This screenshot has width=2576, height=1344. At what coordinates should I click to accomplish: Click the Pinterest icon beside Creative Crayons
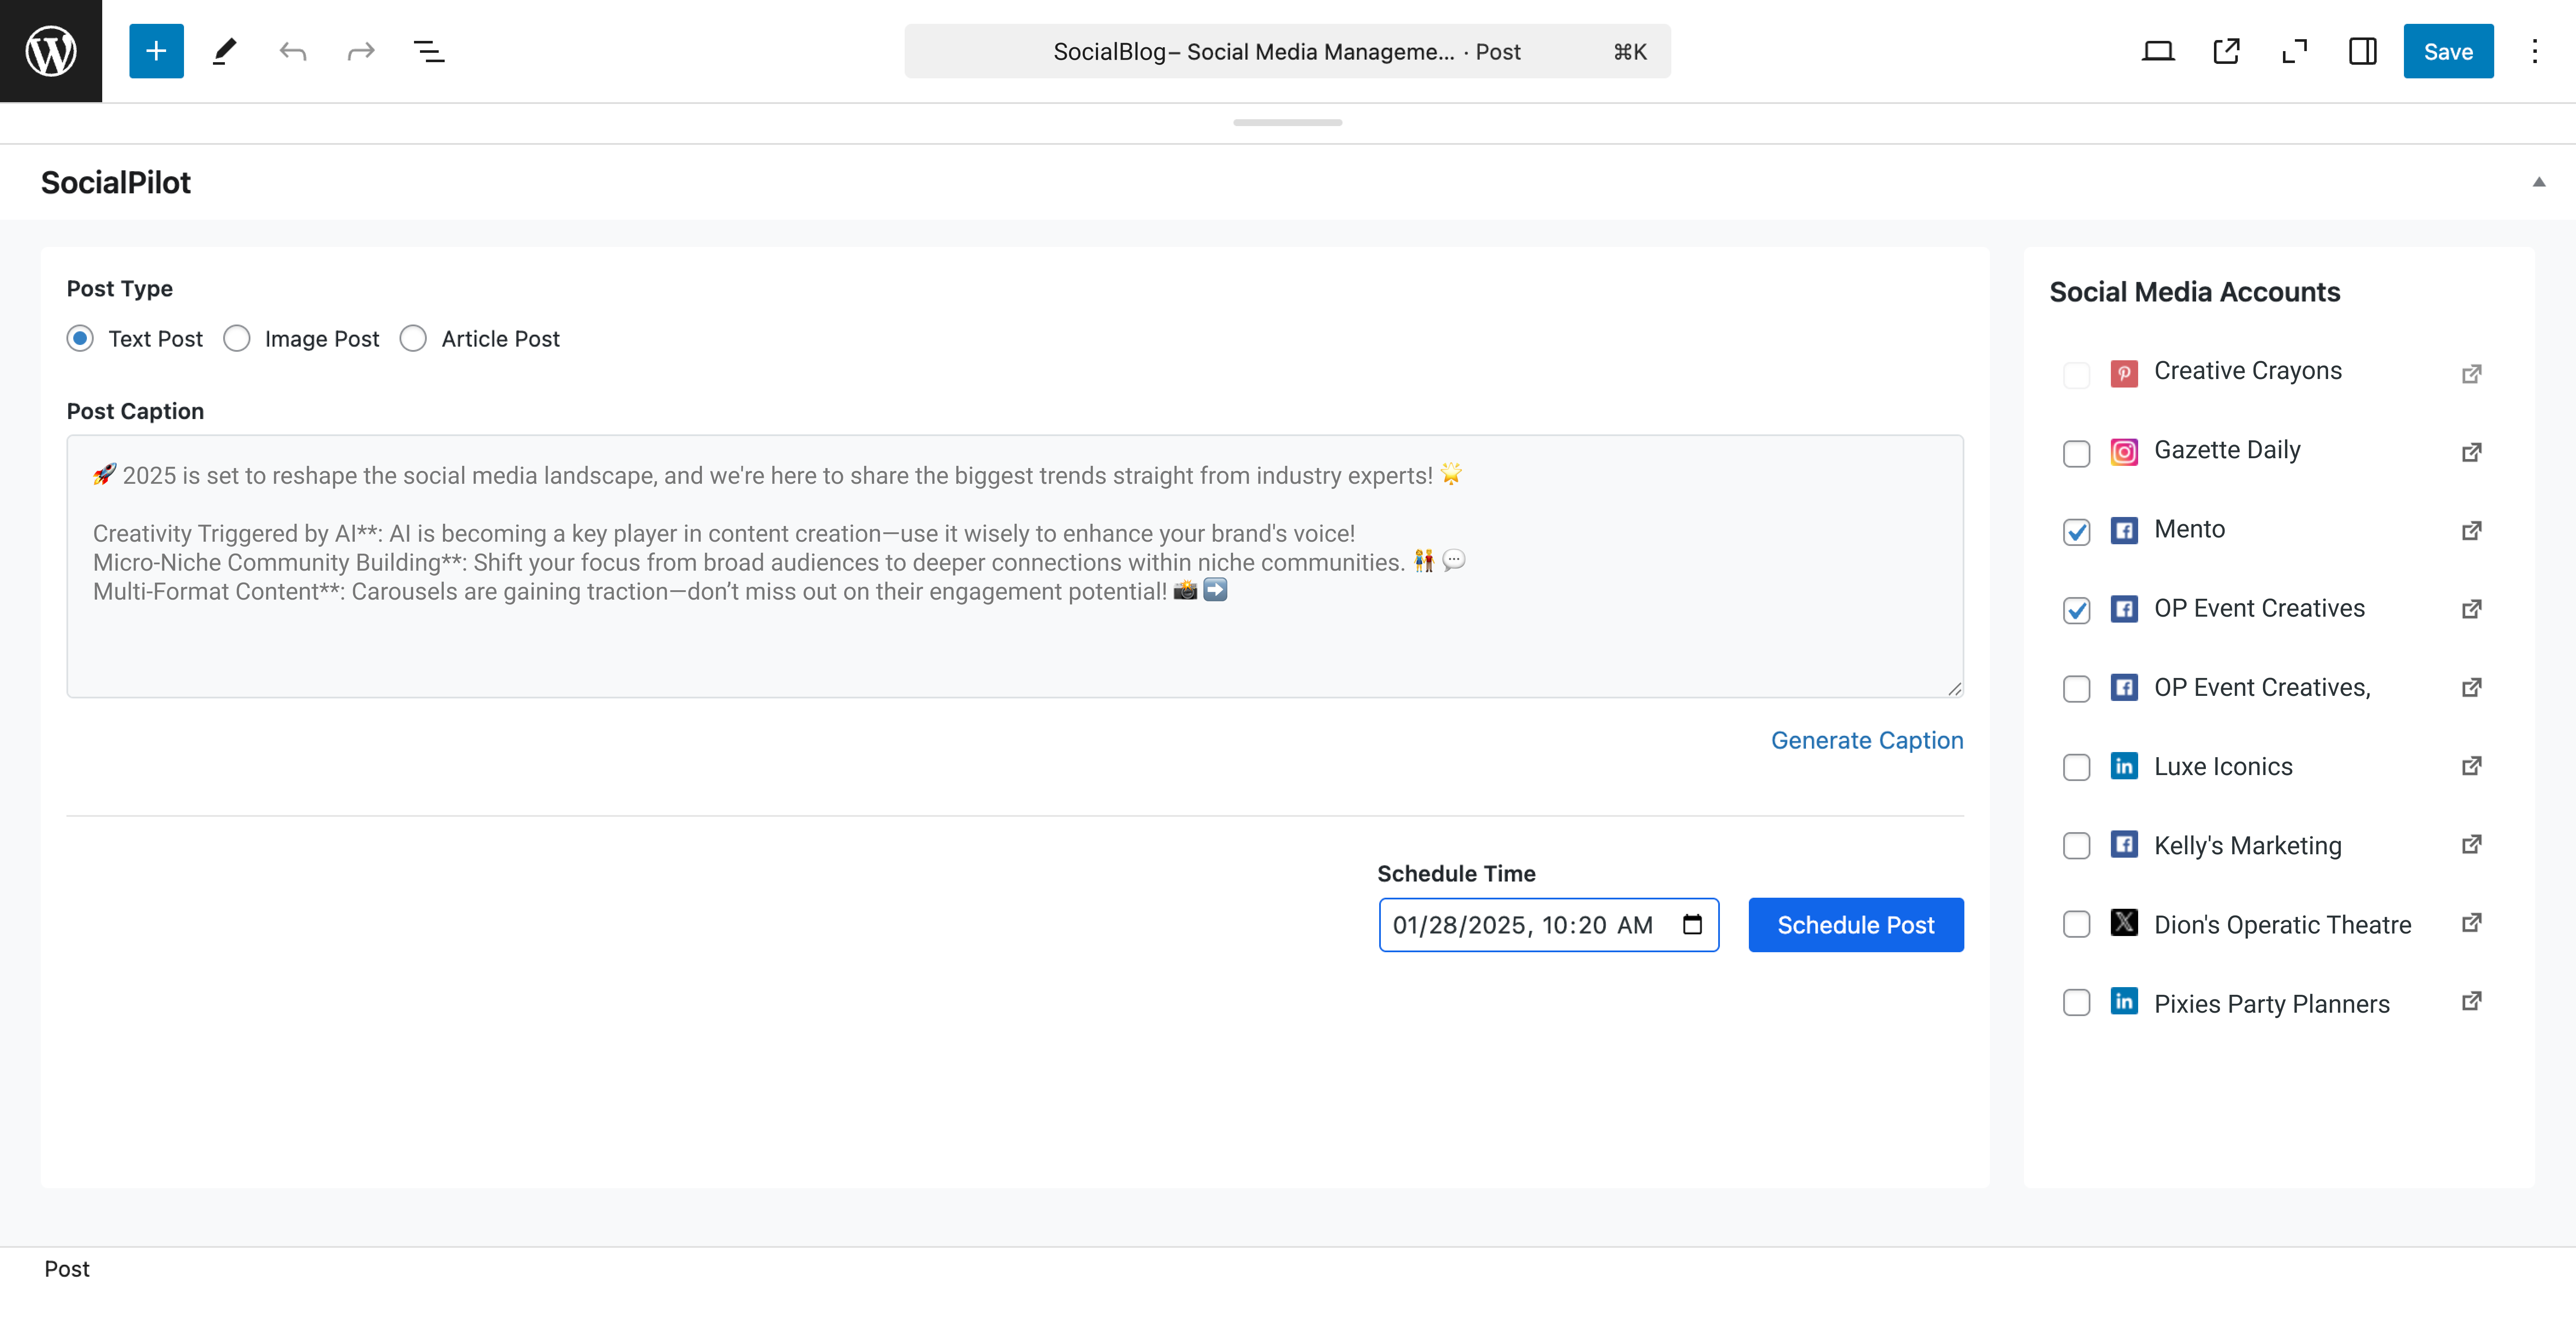pos(2124,373)
